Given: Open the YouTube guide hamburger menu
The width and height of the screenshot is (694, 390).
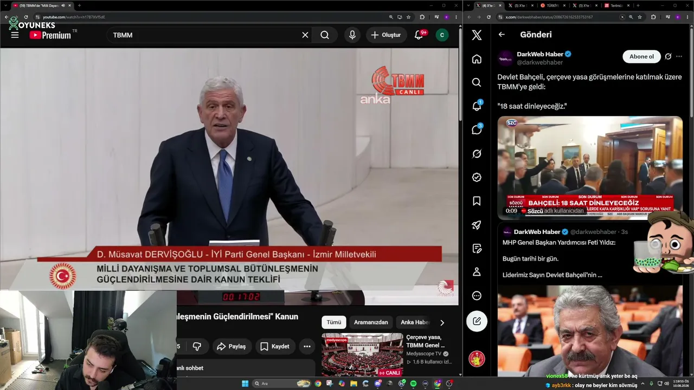Looking at the screenshot, I should (15, 35).
